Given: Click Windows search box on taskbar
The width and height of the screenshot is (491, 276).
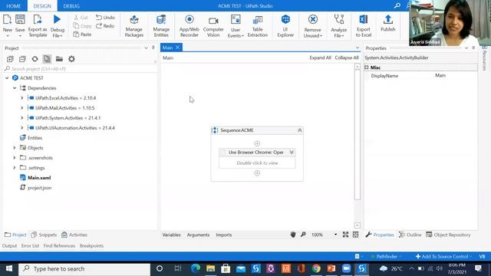Looking at the screenshot, I should coord(84,269).
